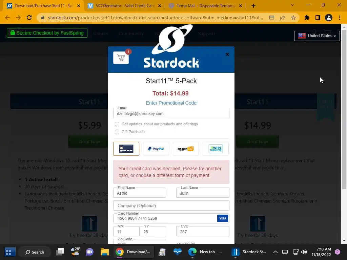This screenshot has height=260, width=347.
Task: Click into the Last Name field
Action: 203,193
